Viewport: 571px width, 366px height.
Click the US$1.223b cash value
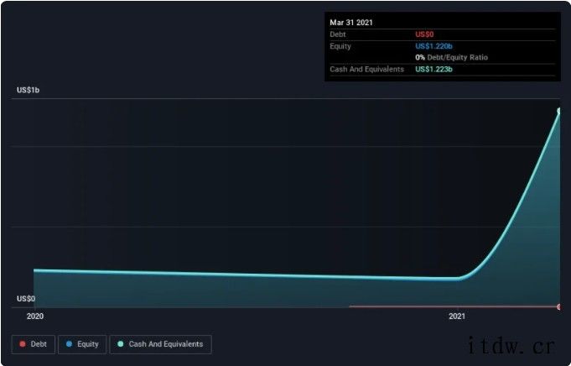click(433, 70)
